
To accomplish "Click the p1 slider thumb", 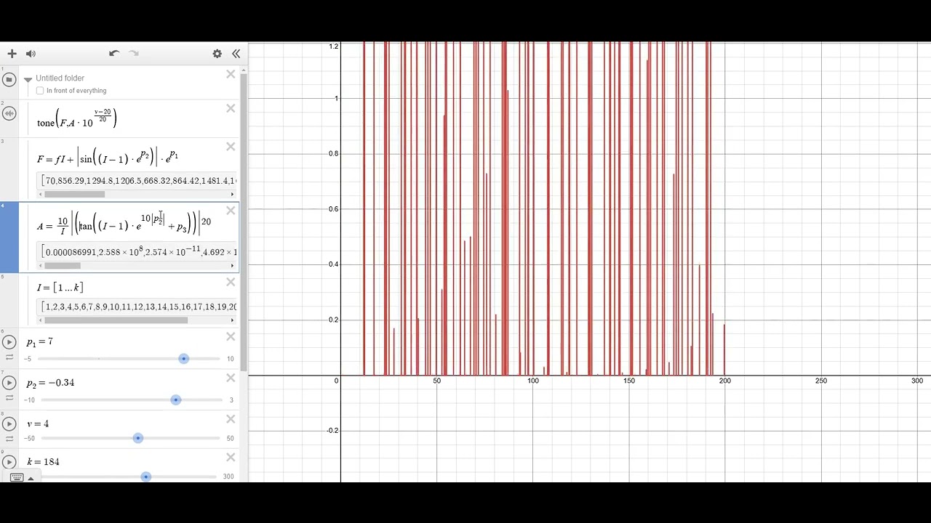I will pos(184,359).
